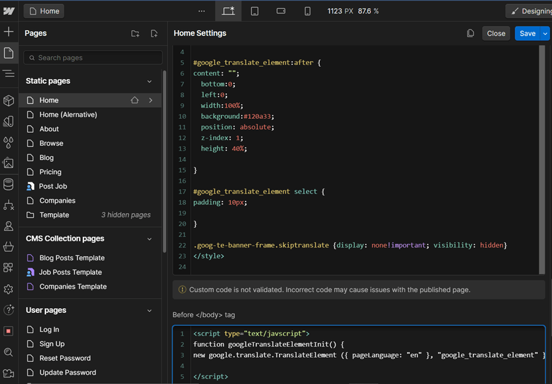Collapse the CMS Collection pages section
The image size is (552, 384).
click(x=149, y=239)
